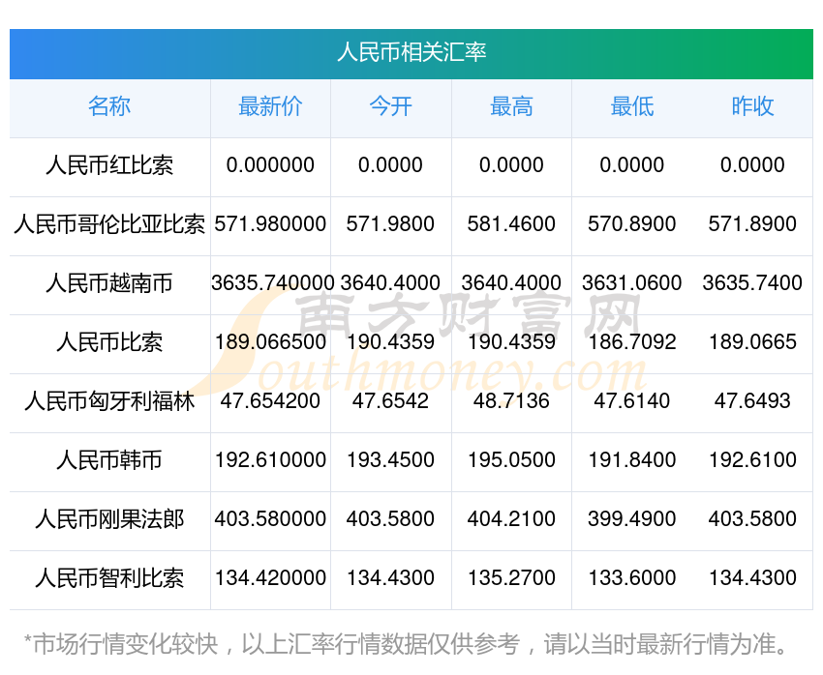Click the 最新价 column header
Viewport: 823px width, 675px height.
(270, 105)
